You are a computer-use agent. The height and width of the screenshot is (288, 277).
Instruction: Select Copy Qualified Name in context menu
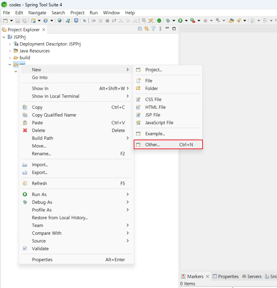point(76,115)
